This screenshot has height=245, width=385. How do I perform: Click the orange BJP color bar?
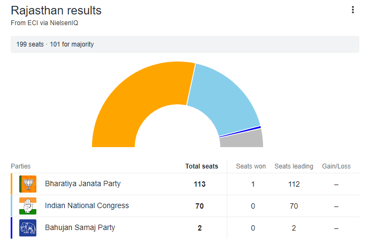pyautogui.click(x=11, y=184)
